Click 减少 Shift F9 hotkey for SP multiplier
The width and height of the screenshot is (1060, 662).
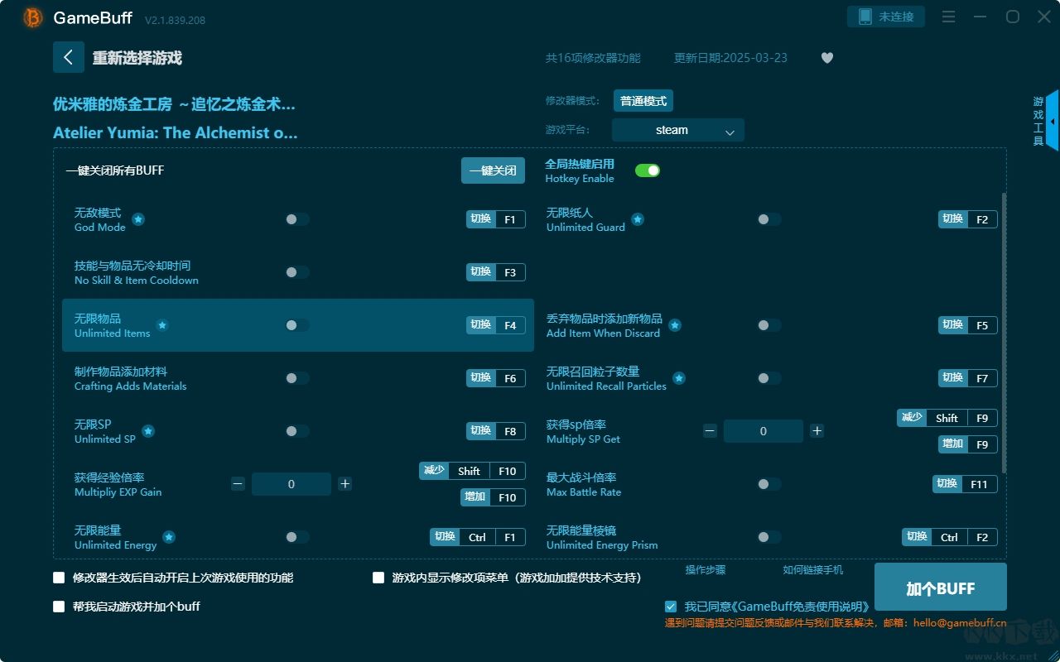947,418
